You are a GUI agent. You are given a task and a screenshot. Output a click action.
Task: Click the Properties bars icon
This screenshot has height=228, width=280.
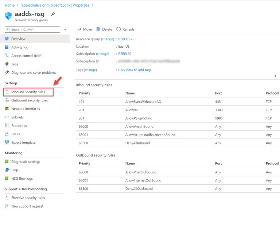coord(7,125)
